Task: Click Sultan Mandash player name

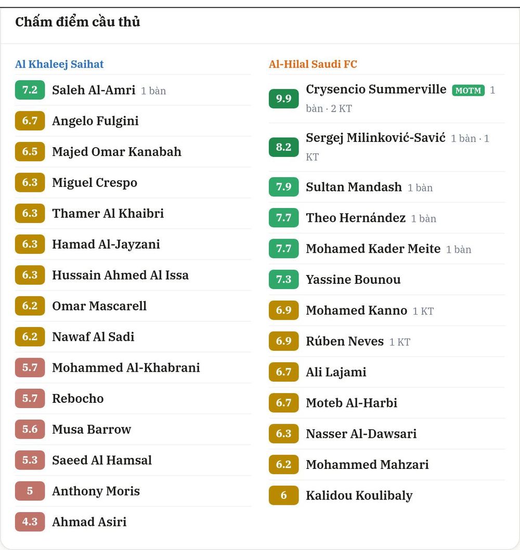Action: pyautogui.click(x=354, y=187)
